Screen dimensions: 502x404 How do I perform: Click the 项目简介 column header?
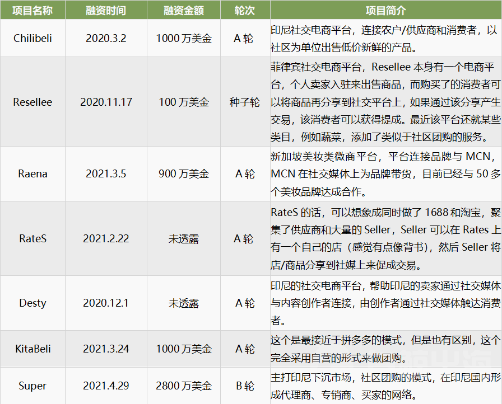386,10
